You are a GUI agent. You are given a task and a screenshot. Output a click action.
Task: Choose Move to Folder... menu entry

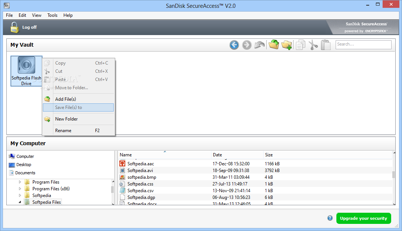[78, 88]
